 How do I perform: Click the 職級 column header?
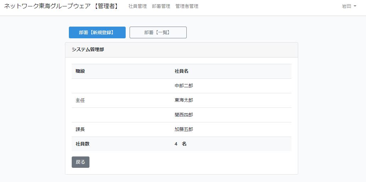coord(80,71)
